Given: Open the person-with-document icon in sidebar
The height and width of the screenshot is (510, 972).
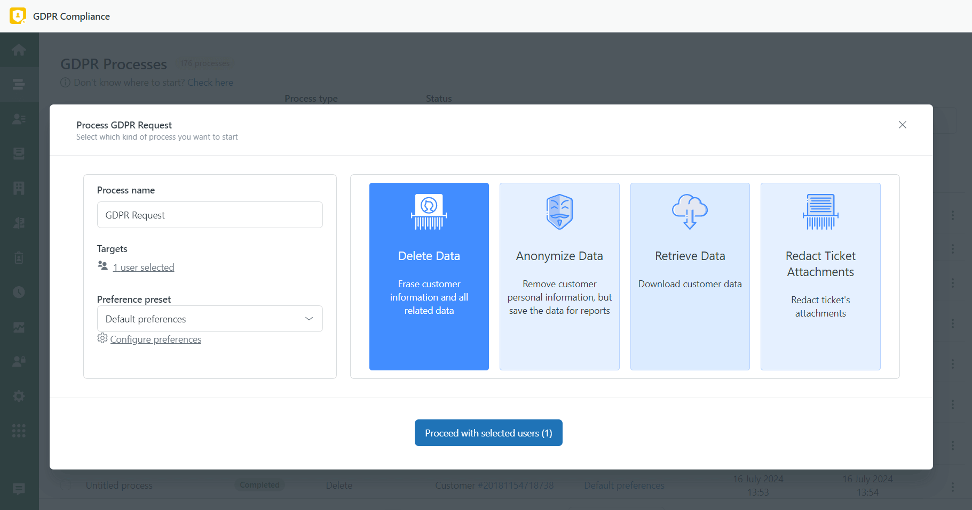Looking at the screenshot, I should point(19,223).
